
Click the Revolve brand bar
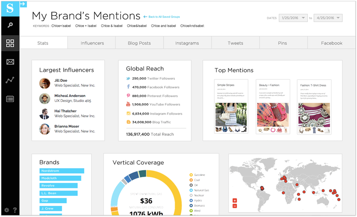[x=58, y=186]
